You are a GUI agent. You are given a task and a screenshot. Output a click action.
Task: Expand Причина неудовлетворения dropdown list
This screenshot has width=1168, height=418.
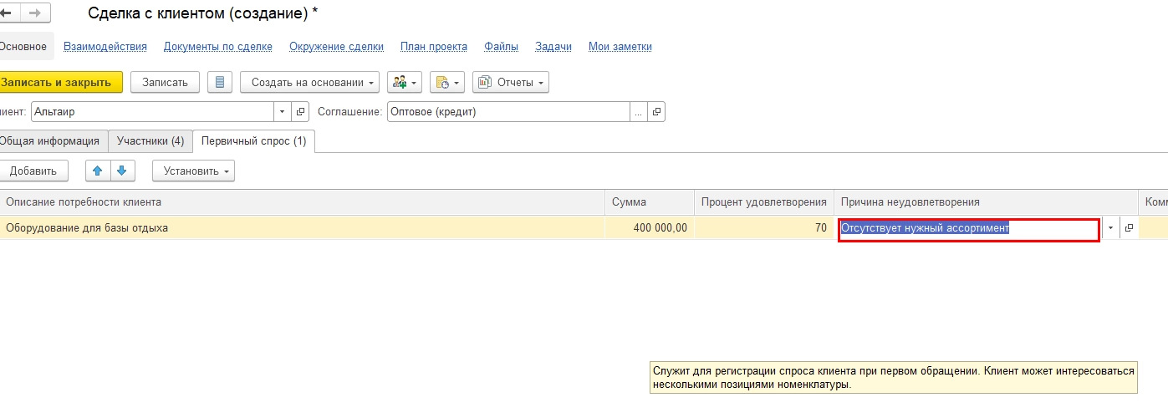1111,228
